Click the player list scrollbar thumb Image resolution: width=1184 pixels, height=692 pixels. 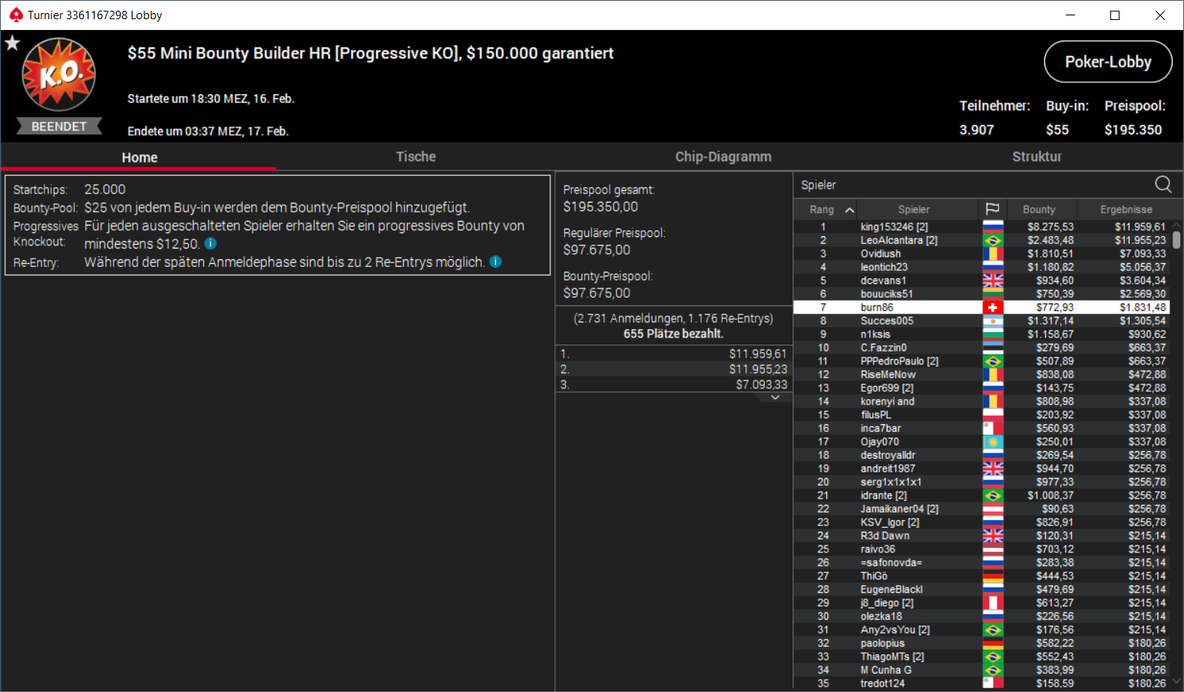(x=1176, y=240)
